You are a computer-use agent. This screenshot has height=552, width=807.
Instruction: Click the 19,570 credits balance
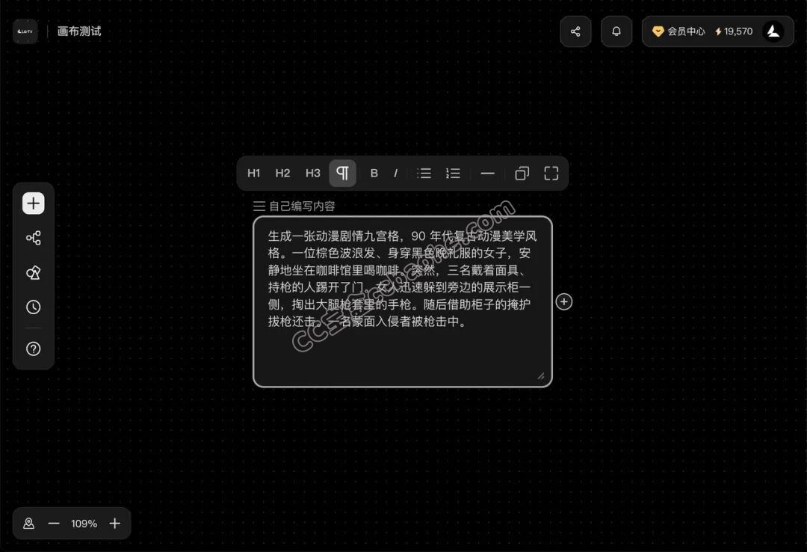tap(734, 31)
